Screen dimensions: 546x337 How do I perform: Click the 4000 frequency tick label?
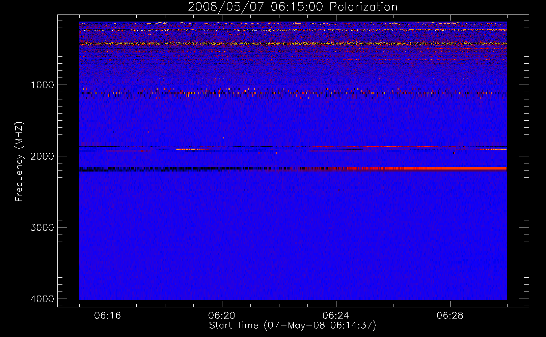(x=42, y=299)
